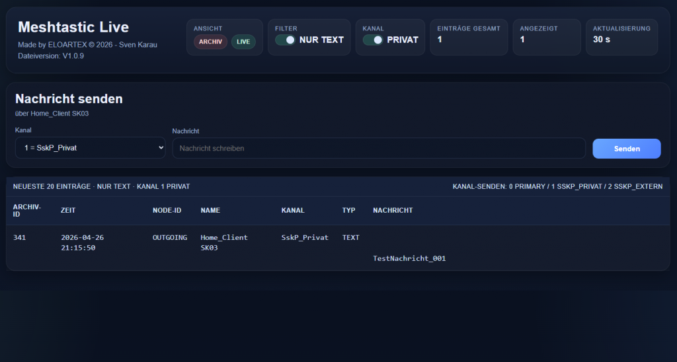
Task: Click the Angezeigt counter card
Action: click(546, 37)
